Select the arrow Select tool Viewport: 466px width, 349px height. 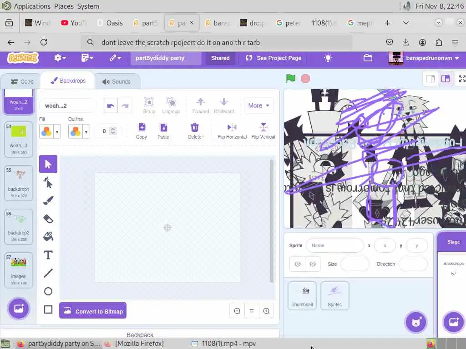[x=48, y=164]
